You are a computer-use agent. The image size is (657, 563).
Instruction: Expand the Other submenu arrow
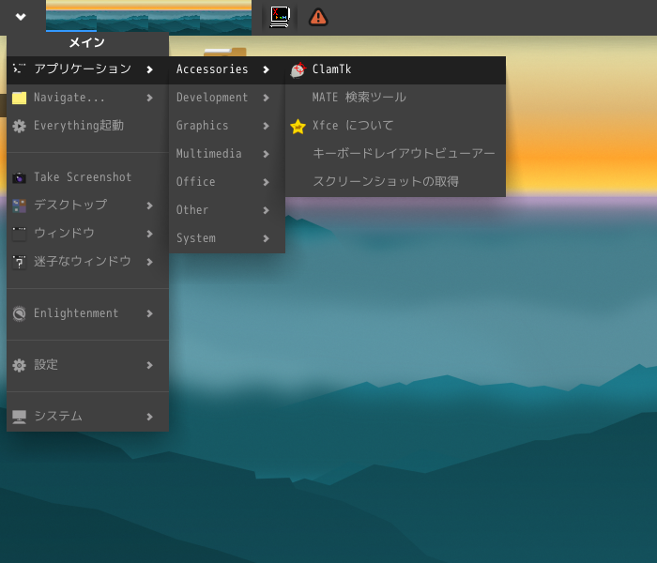[266, 210]
